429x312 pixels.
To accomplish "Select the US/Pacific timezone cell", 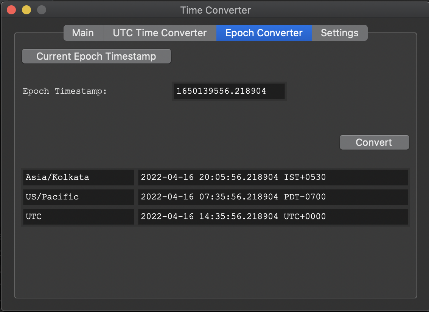I will [x=78, y=197].
